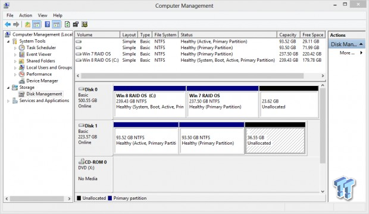Select the Win 7 RAID OS partition block
369x214 pixels.
223,102
